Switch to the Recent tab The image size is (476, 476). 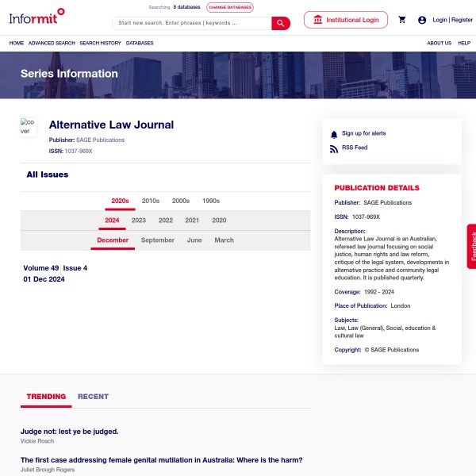click(x=93, y=397)
